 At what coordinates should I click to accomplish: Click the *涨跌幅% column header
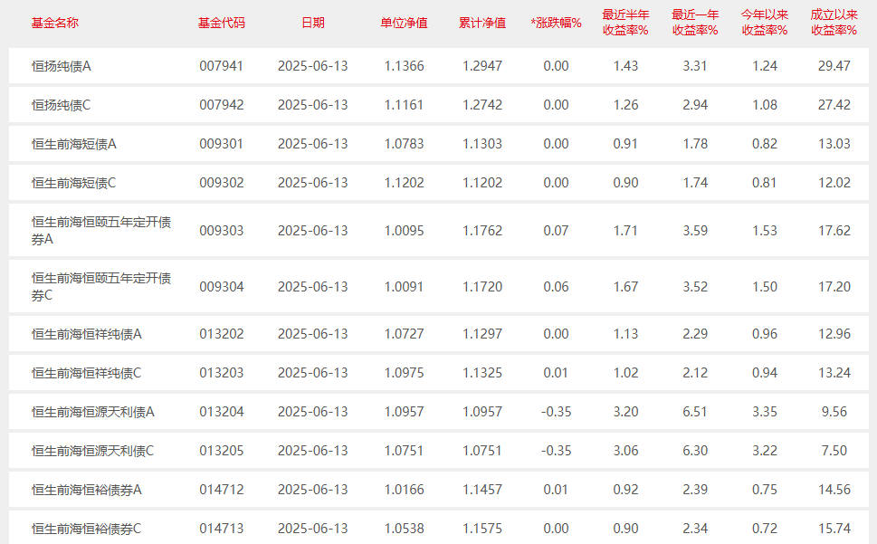tap(556, 23)
